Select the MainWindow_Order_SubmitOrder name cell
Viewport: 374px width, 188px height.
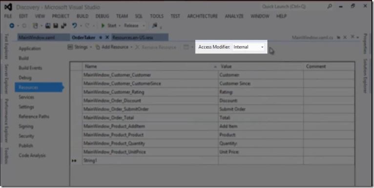pos(150,109)
